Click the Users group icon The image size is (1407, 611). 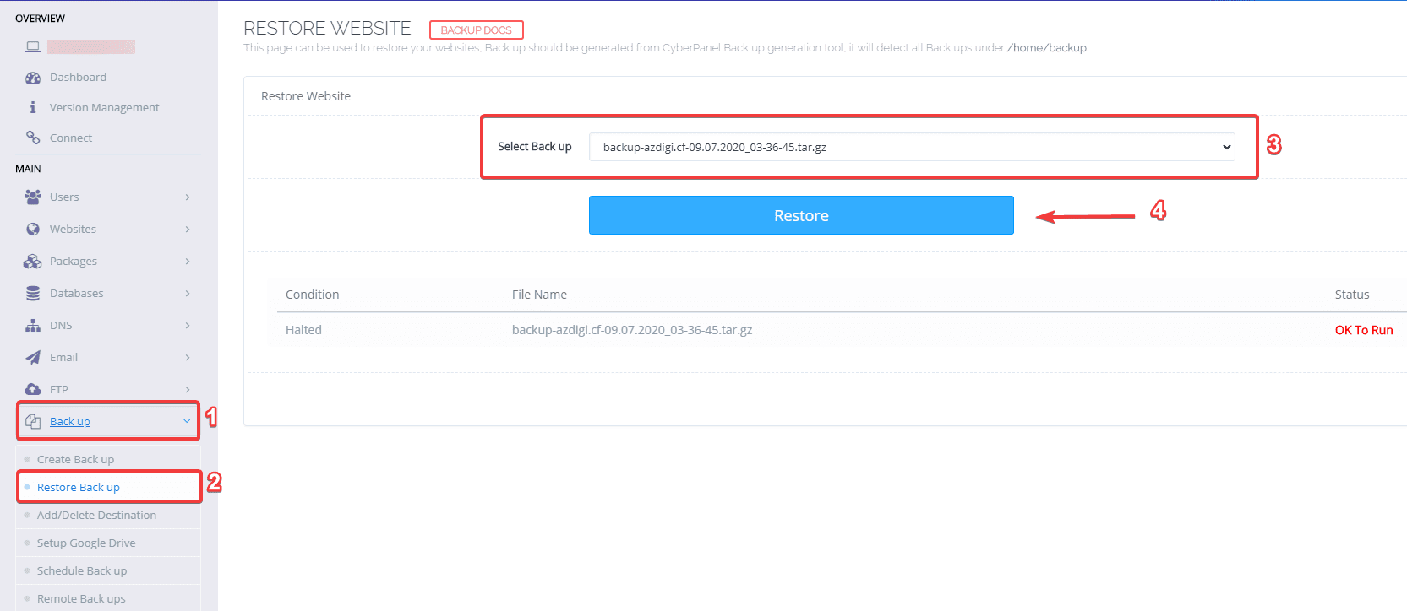pyautogui.click(x=33, y=197)
